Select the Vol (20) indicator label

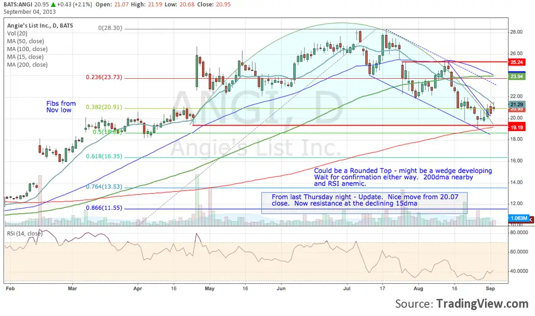click(x=17, y=33)
